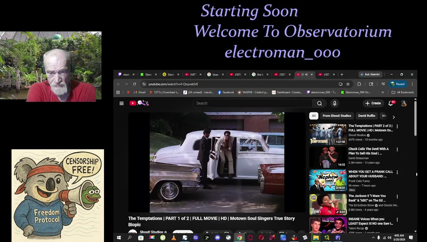The height and width of the screenshot is (242, 427).
Task: Expand the hidden bookmarks chevron
Action: [383, 92]
